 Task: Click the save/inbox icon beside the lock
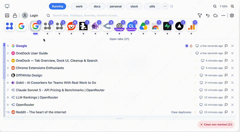(7, 16)
